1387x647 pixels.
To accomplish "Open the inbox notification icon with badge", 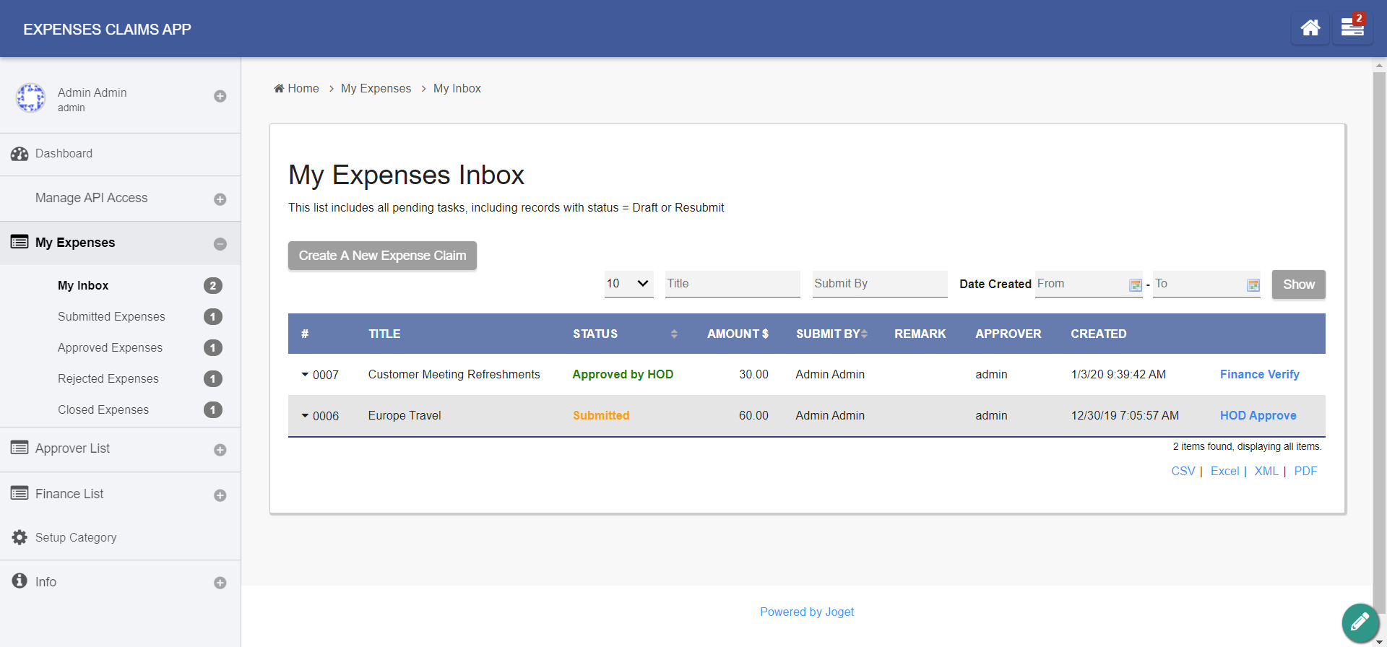I will pyautogui.click(x=1352, y=28).
